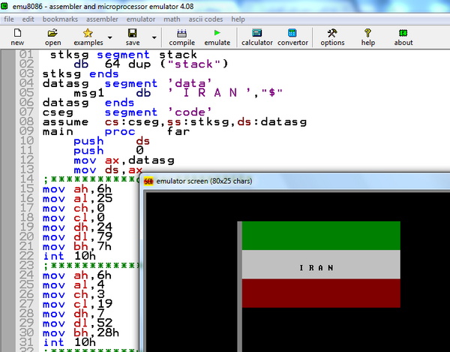Click line number 22 in the gutter
Image resolution: width=450 pixels, height=352 pixels.
click(26, 256)
